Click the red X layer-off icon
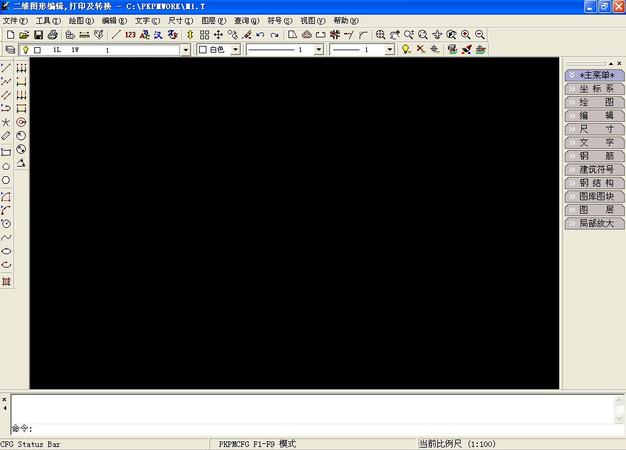This screenshot has width=626, height=450. point(421,50)
